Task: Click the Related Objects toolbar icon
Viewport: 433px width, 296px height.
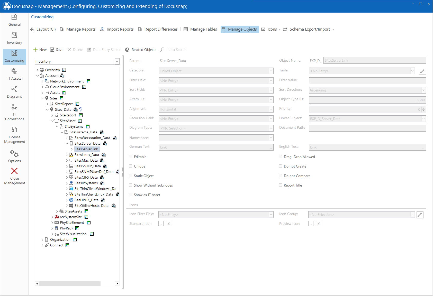Action: 127,50
